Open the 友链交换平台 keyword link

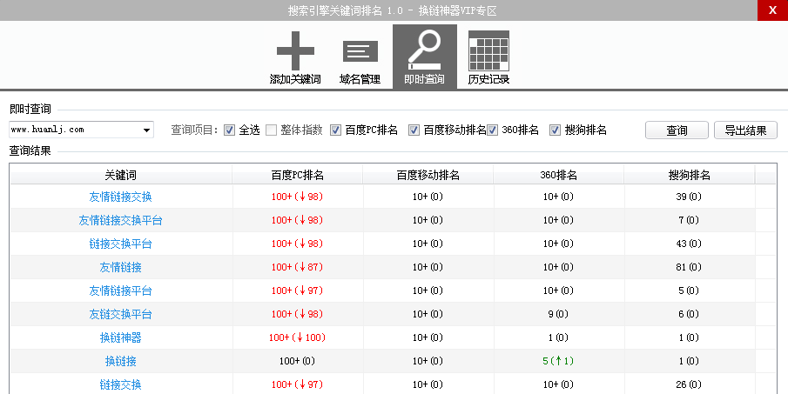coord(121,314)
